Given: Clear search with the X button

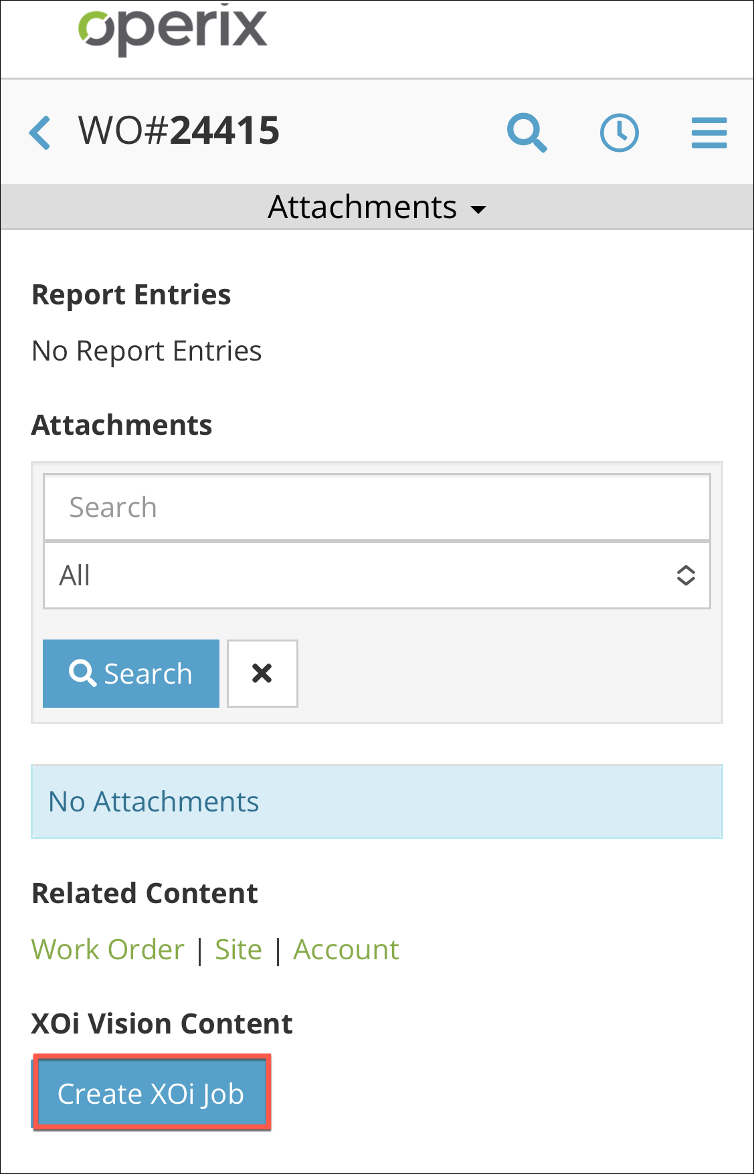Looking at the screenshot, I should [x=262, y=673].
